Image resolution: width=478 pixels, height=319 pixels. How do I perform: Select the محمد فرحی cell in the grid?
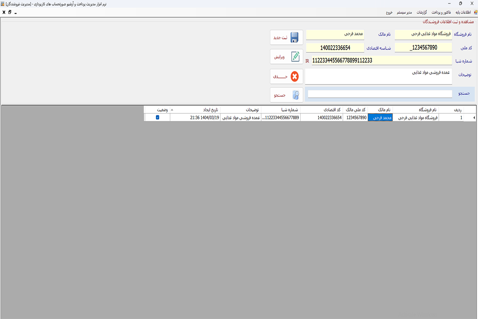click(x=380, y=118)
